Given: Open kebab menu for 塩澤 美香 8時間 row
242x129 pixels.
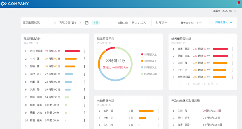Looking at the screenshot, I should tap(84, 105).
